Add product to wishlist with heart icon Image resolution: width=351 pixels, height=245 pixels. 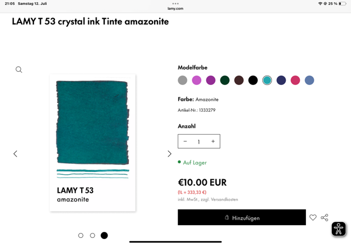click(313, 217)
